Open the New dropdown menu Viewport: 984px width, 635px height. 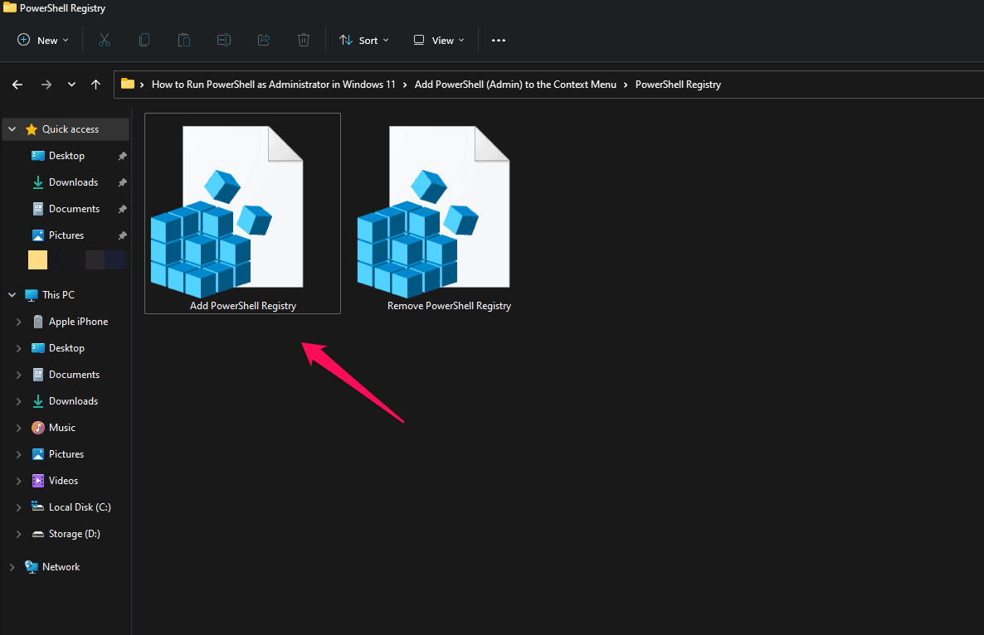point(43,40)
